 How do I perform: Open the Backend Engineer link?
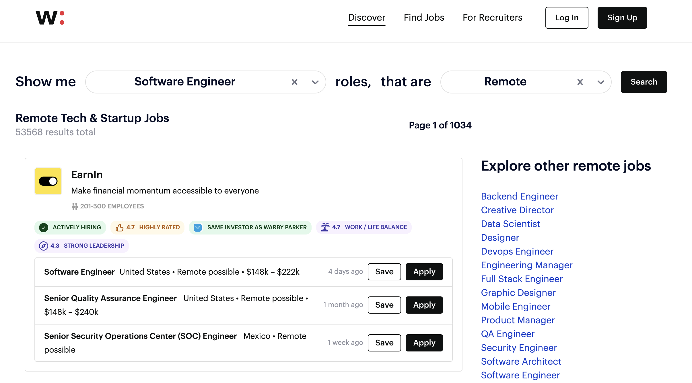(x=519, y=196)
